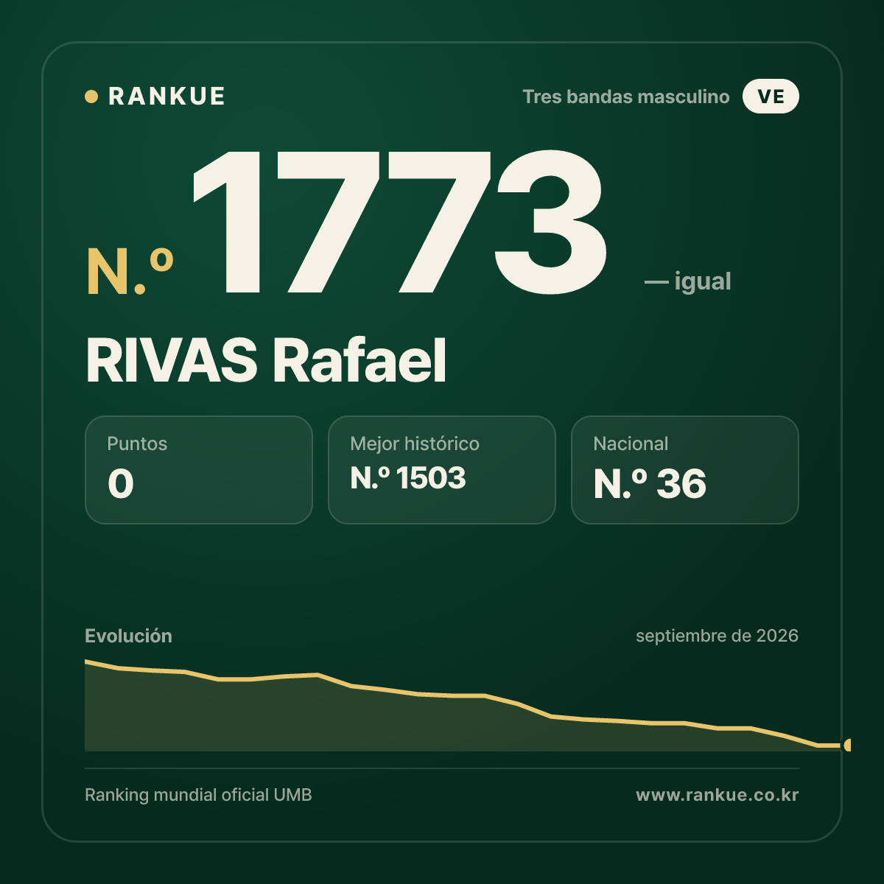The height and width of the screenshot is (884, 884).
Task: Click the Nacional N.º 36 card
Action: 685,470
